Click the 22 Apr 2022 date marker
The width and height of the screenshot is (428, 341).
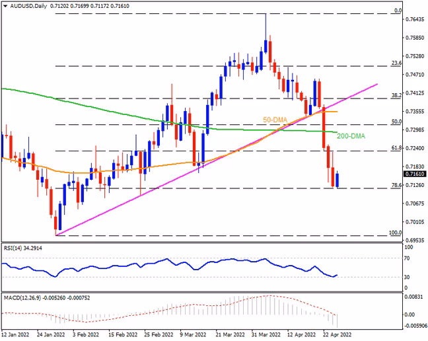(337, 334)
